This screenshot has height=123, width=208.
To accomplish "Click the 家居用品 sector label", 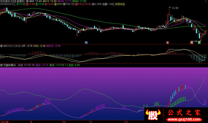I will click(120, 4).
